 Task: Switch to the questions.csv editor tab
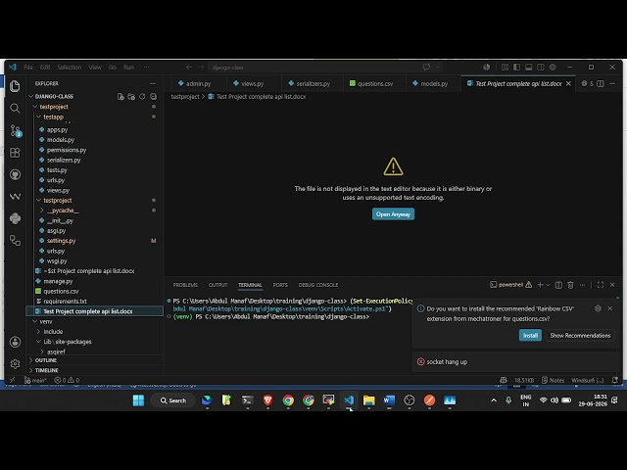[x=372, y=83]
